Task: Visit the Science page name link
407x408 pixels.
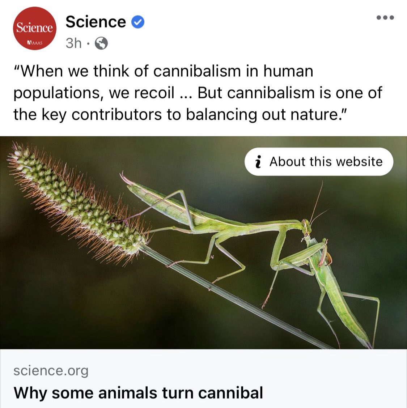Action: 96,22
